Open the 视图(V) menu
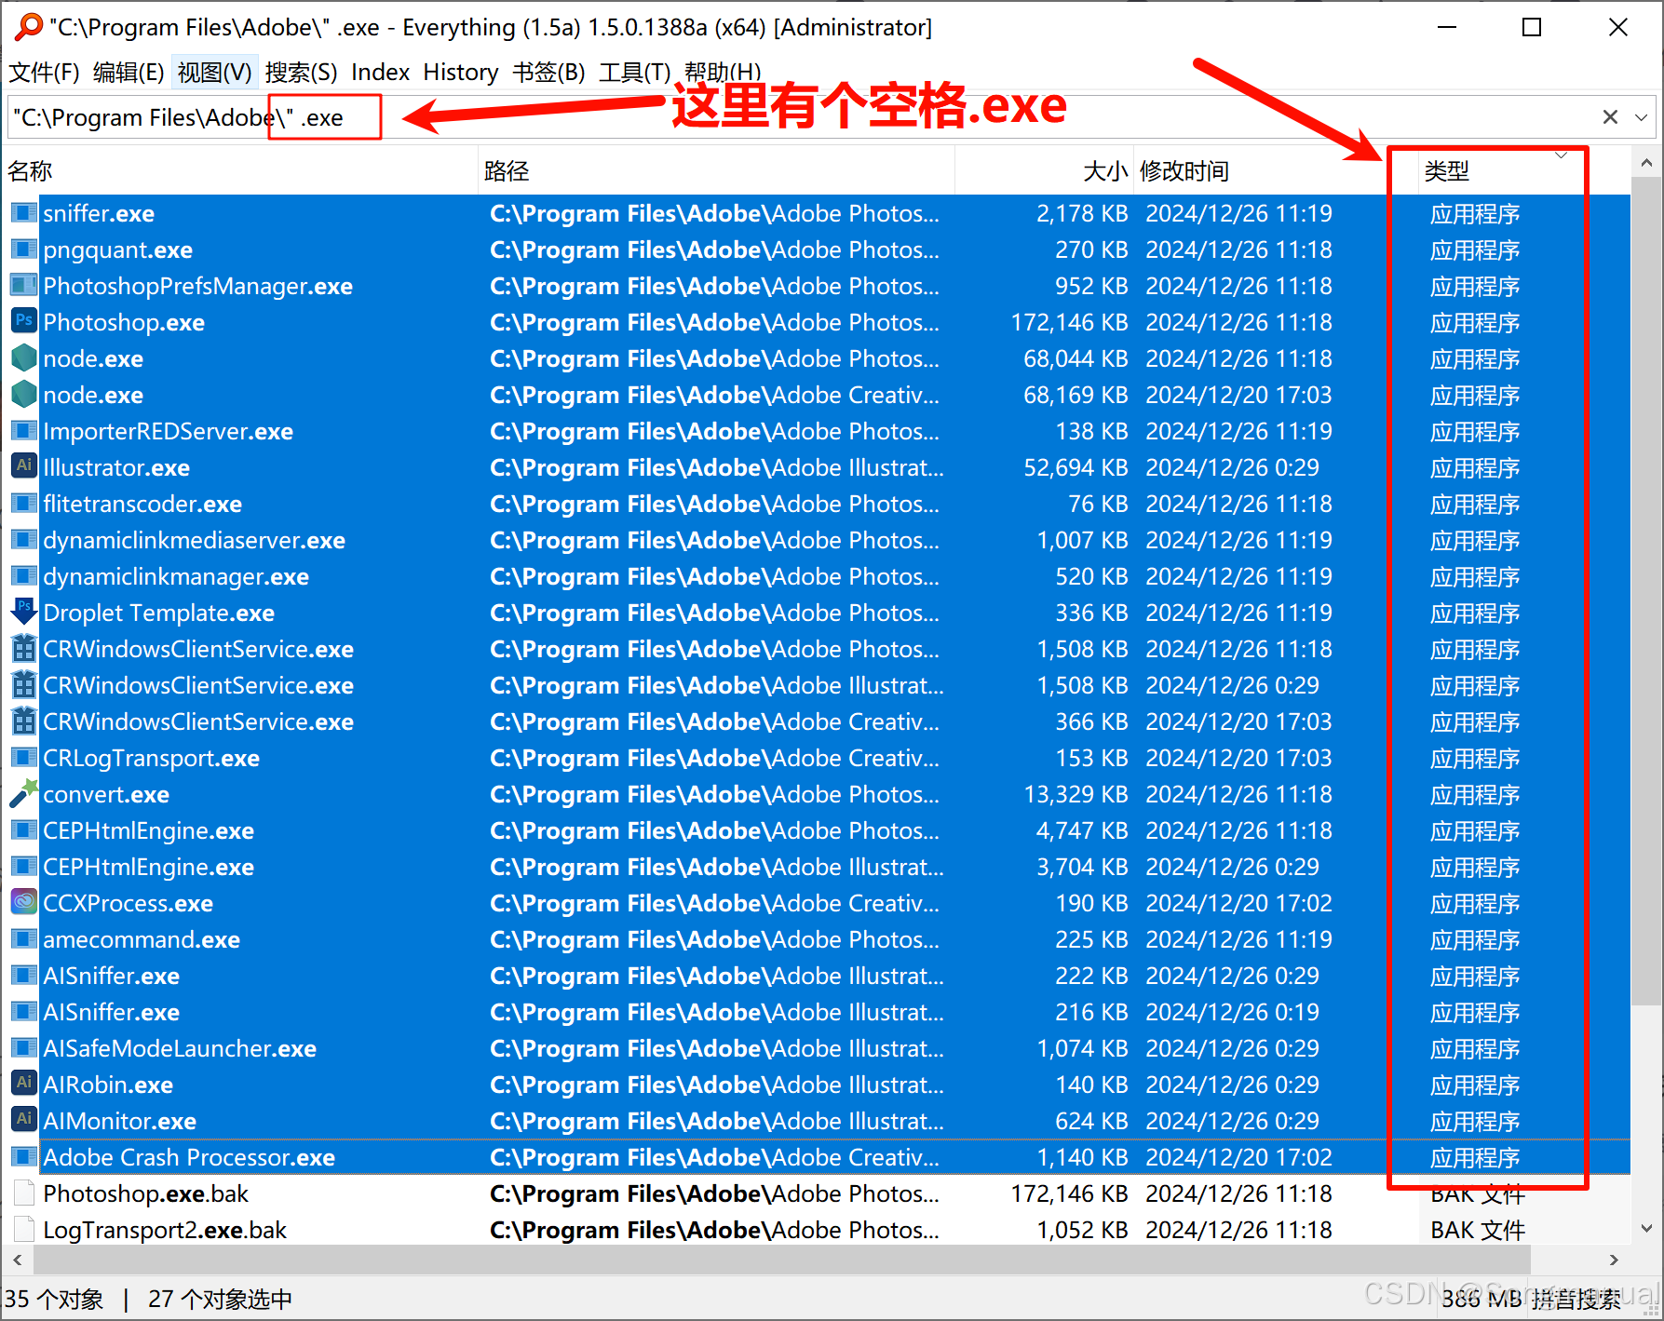Viewport: 1664px width, 1321px height. 214,73
